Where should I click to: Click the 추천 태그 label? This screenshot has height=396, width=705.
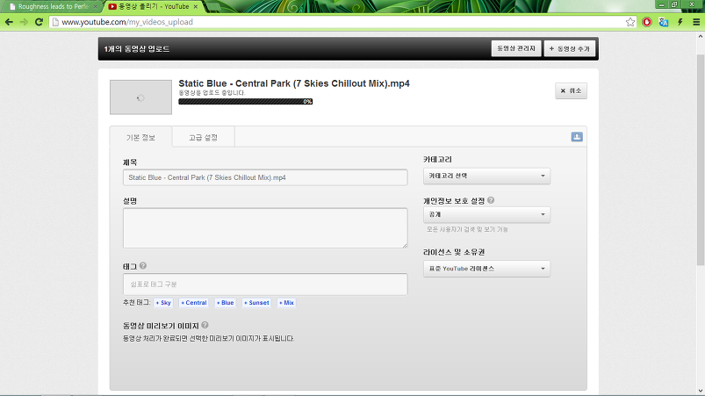tap(136, 303)
